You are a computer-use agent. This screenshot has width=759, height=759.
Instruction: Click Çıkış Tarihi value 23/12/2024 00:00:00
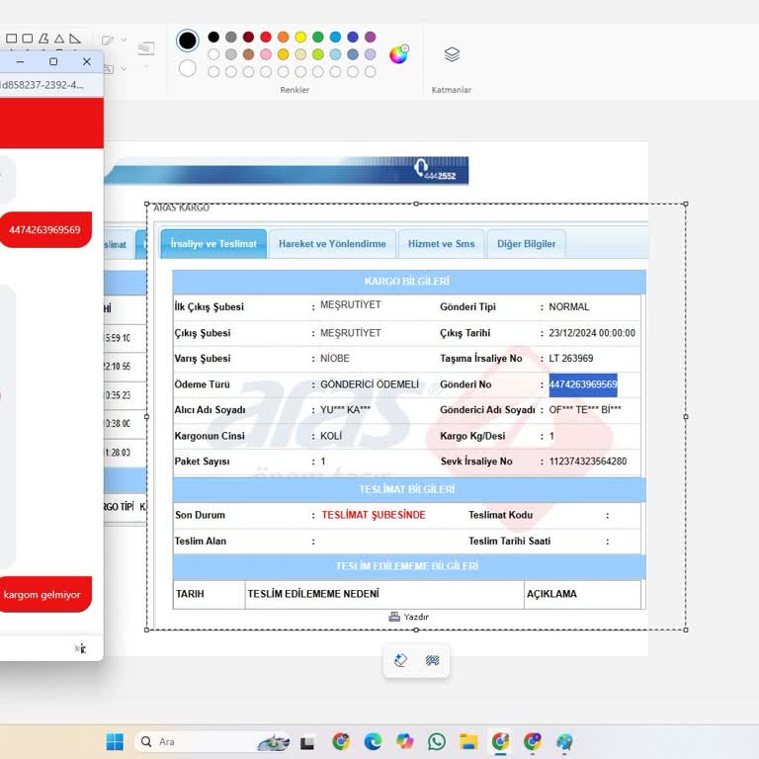[x=592, y=333]
